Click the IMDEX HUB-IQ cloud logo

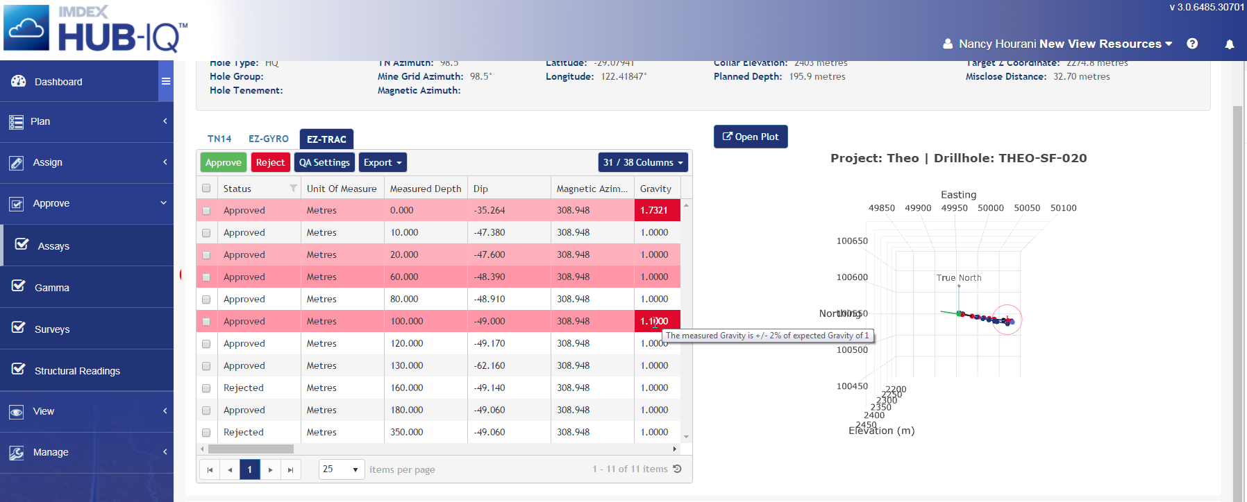click(x=26, y=28)
